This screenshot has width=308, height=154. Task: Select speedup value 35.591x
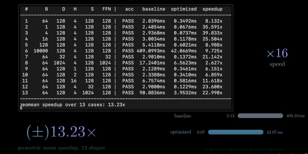pyautogui.click(x=212, y=27)
